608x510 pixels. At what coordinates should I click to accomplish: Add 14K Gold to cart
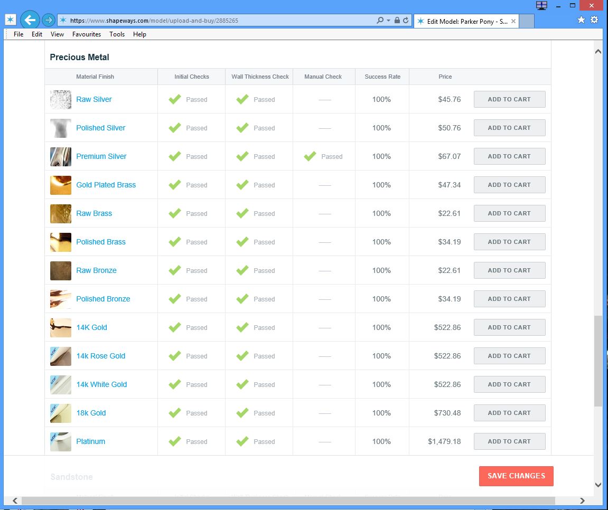[x=510, y=327]
